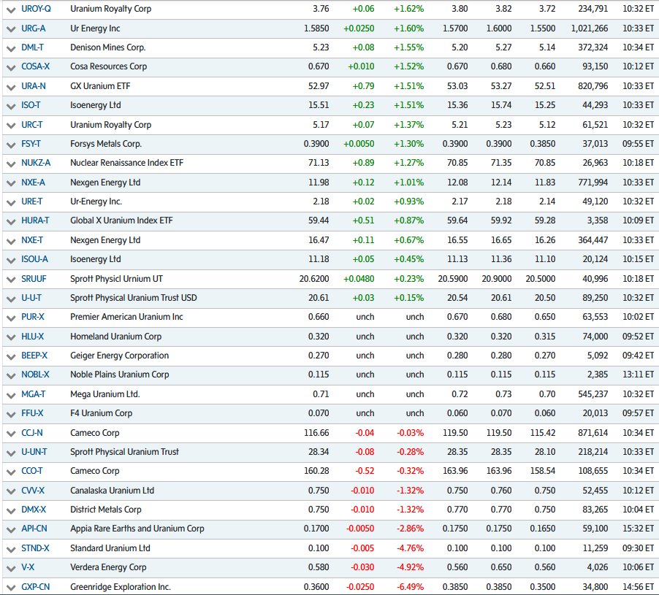The height and width of the screenshot is (595, 659).
Task: Select the name Denison Mines Corp.
Action: pyautogui.click(x=108, y=47)
